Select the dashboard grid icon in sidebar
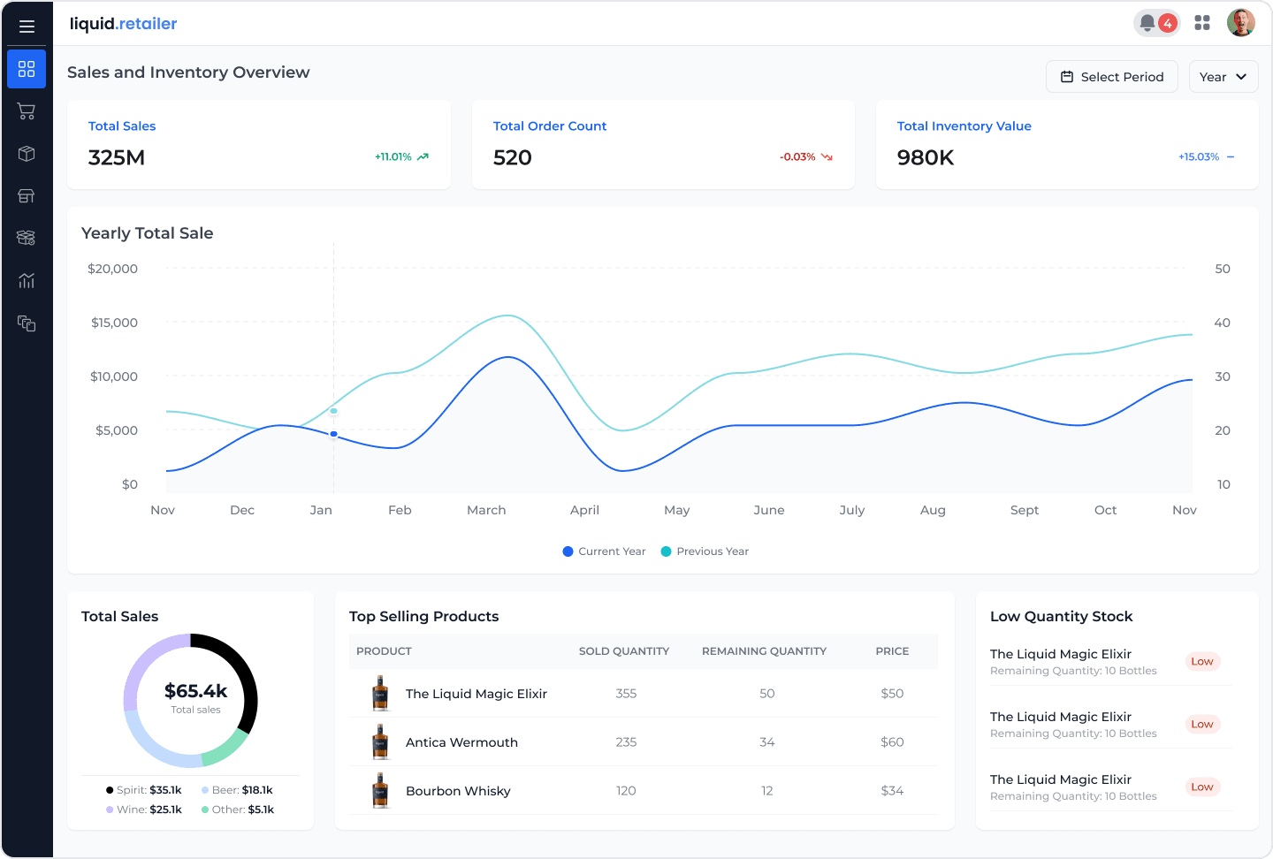Screen dimensions: 1273x859 click(x=27, y=69)
